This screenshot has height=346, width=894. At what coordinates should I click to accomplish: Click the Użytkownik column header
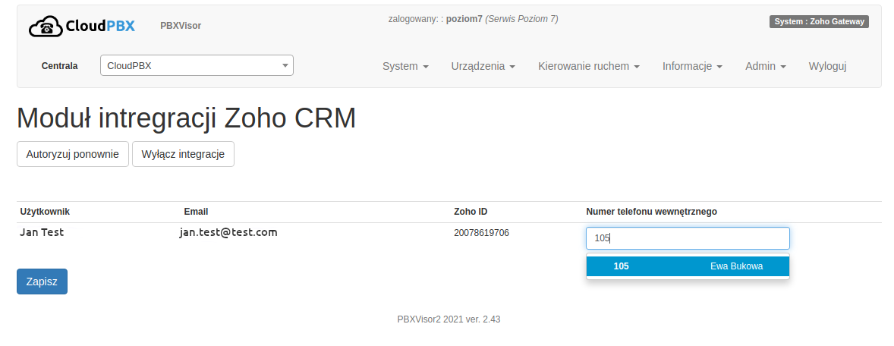coord(45,212)
